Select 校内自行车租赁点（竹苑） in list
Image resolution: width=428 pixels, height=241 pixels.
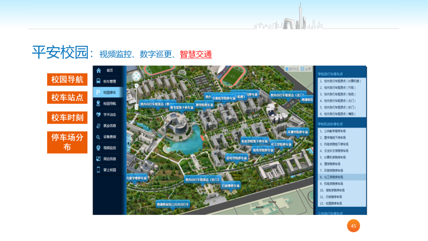tap(342, 88)
